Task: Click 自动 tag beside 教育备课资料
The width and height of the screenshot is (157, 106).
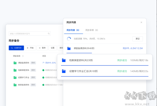Action: pyautogui.click(x=33, y=85)
